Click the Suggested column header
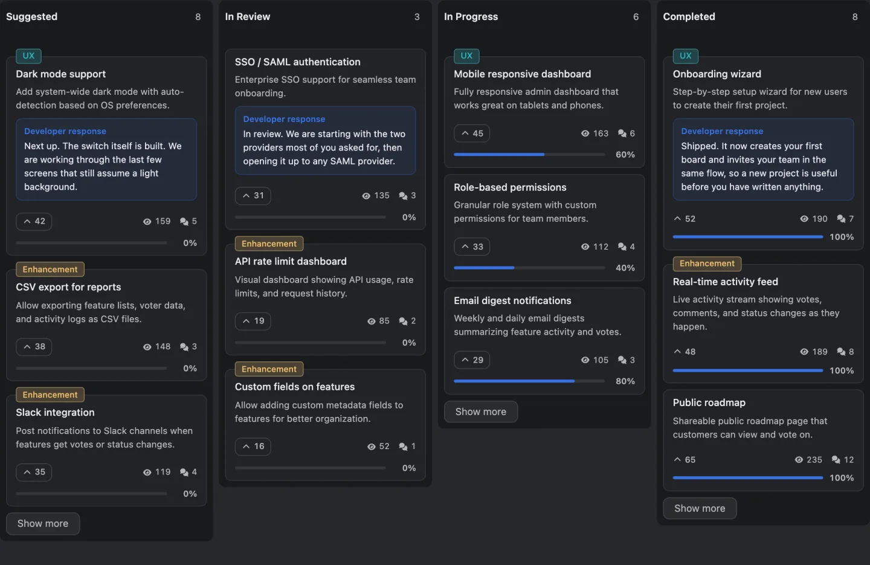Viewport: 870px width, 565px height. coord(31,16)
